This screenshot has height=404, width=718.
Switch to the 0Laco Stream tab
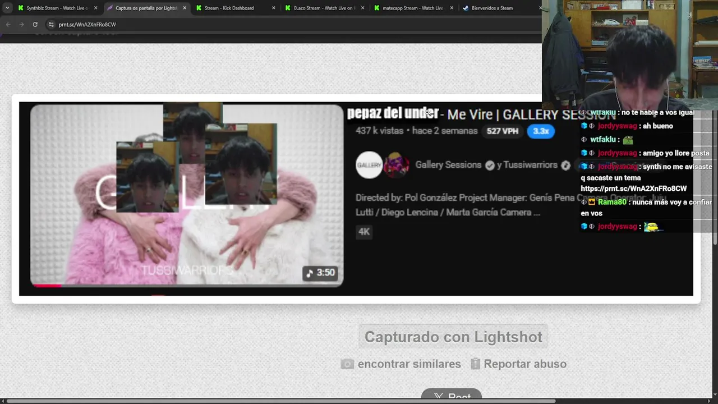tap(324, 8)
